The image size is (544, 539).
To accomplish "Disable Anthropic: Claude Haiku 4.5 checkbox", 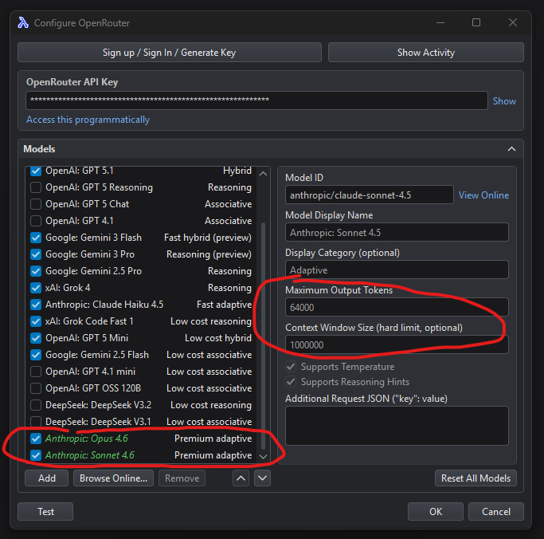I will [x=36, y=305].
